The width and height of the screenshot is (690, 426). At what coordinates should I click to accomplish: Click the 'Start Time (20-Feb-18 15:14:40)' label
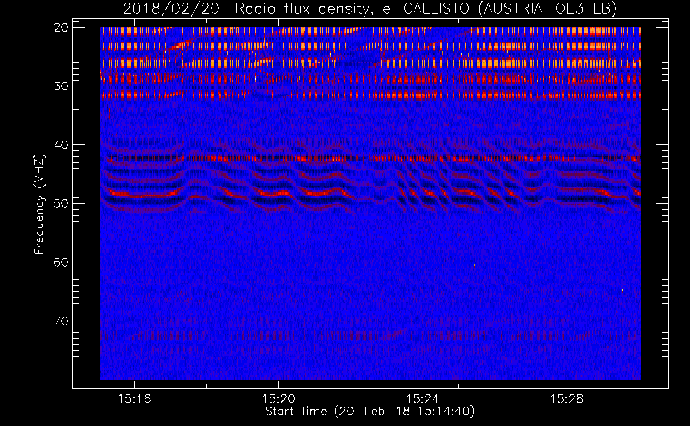(x=370, y=412)
